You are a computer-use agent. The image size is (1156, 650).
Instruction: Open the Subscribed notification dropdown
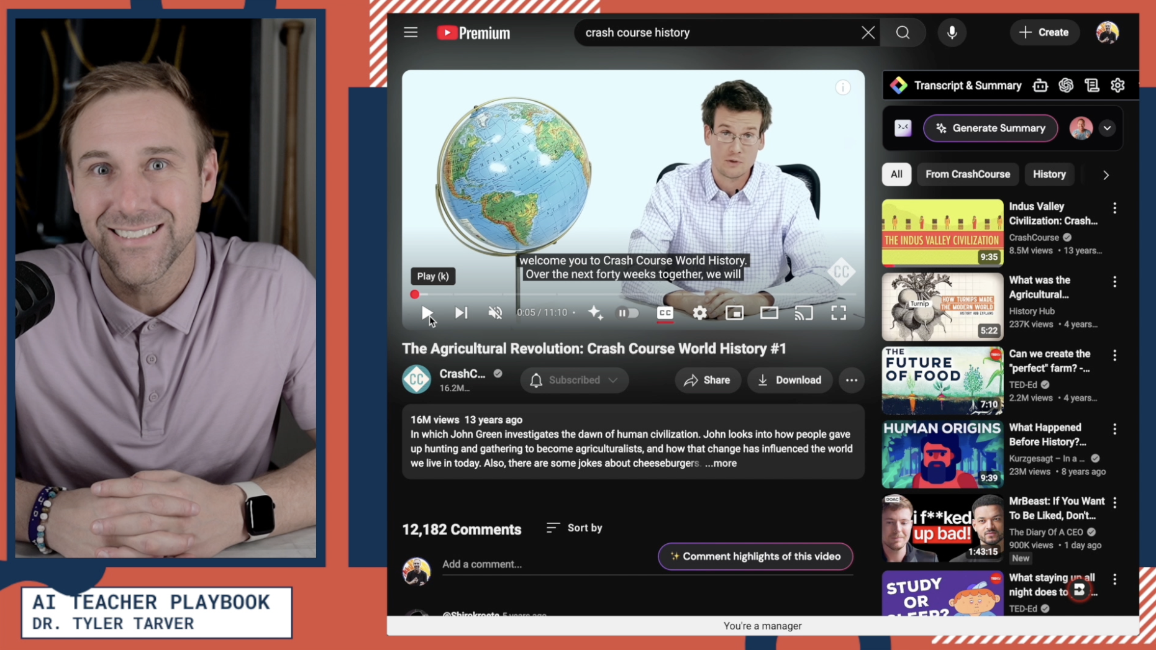pyautogui.click(x=574, y=380)
